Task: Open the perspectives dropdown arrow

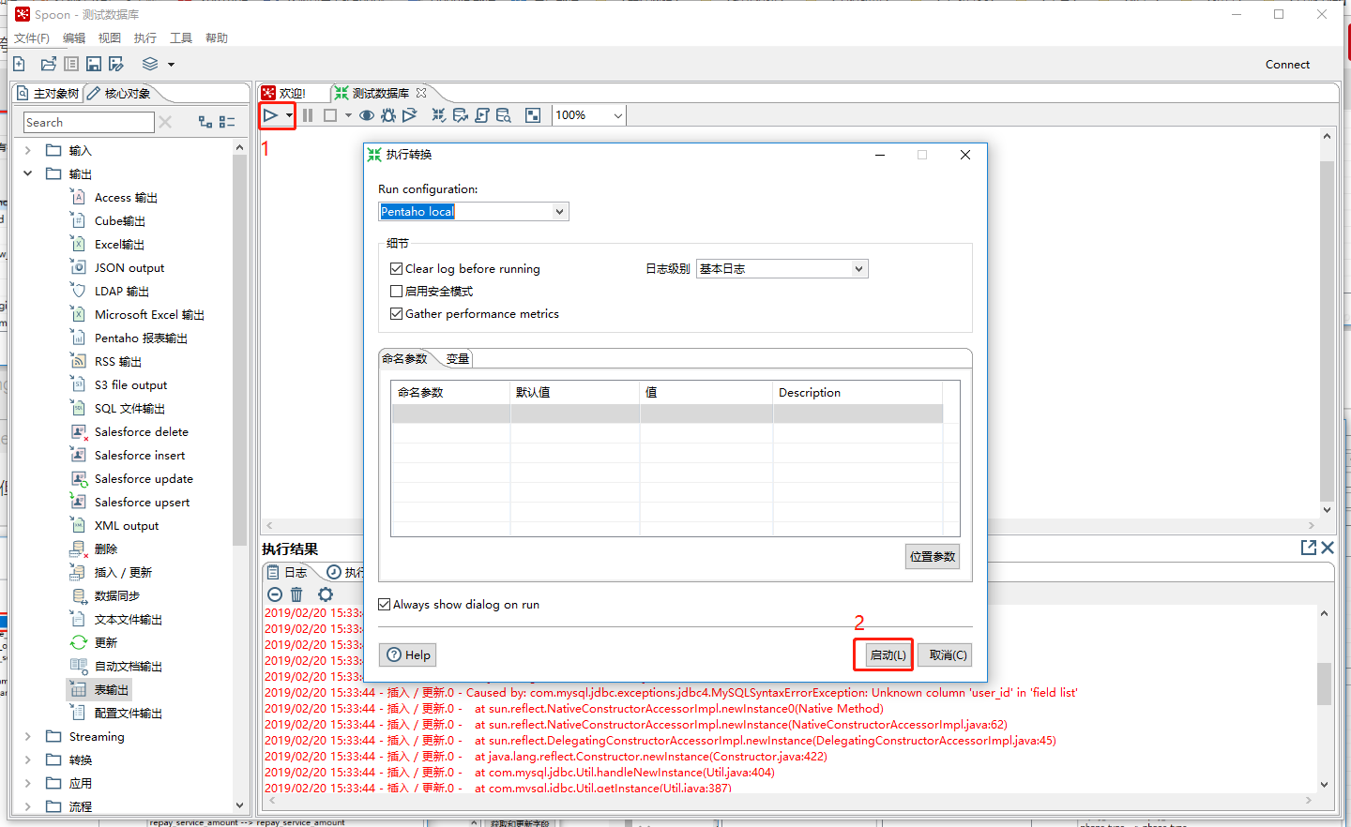Action: point(171,65)
